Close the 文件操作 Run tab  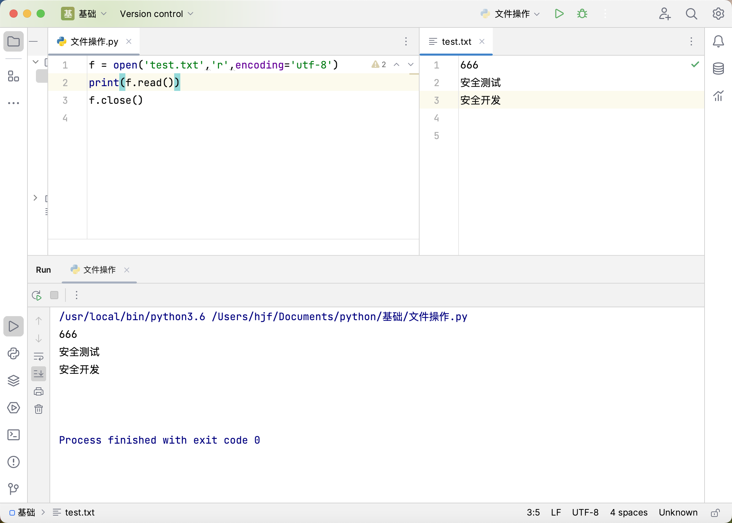point(127,270)
